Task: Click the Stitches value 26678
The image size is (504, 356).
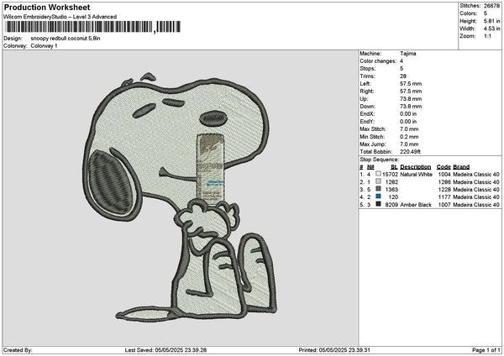Action: tap(491, 6)
